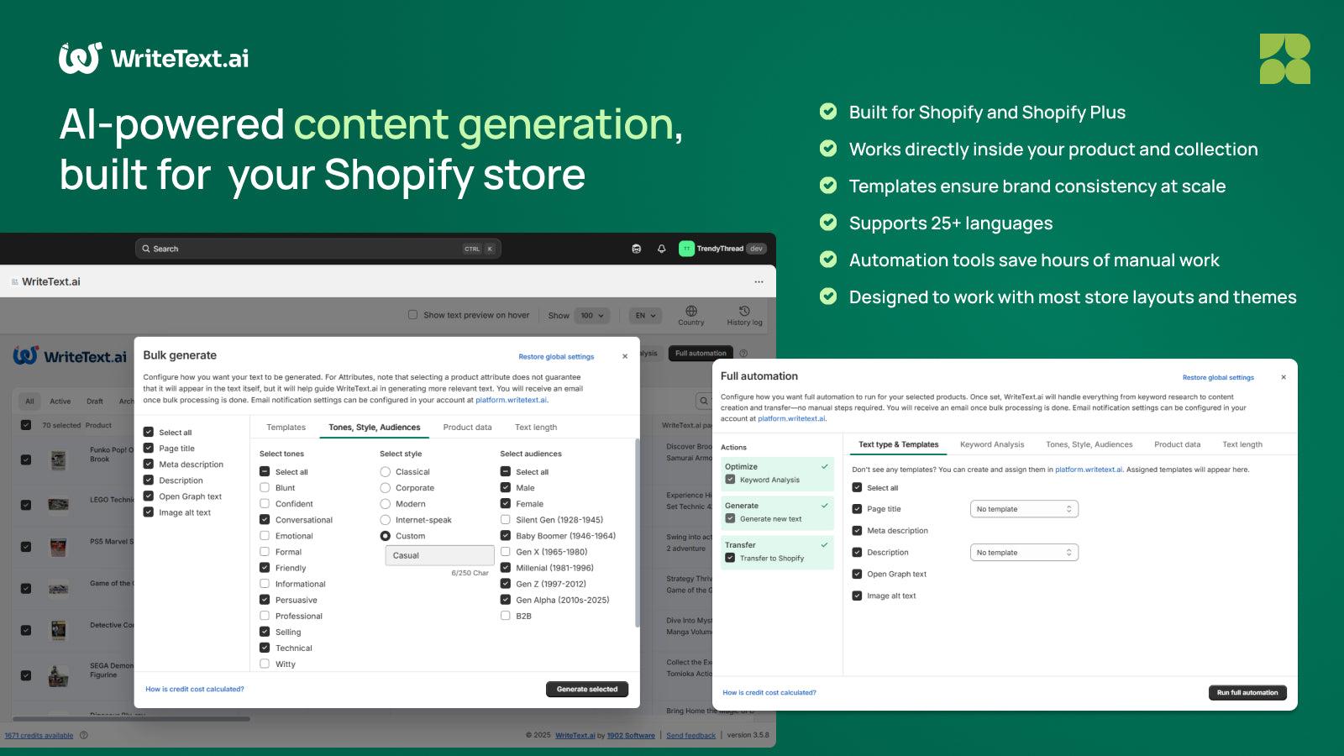1344x756 pixels.
Task: Click the magnifier icon in the Search bar
Action: coord(146,249)
